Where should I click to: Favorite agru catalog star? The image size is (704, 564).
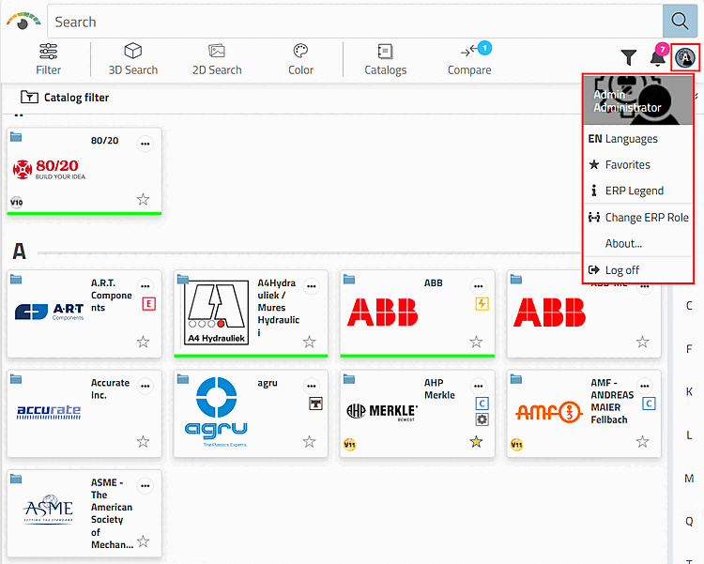point(310,442)
